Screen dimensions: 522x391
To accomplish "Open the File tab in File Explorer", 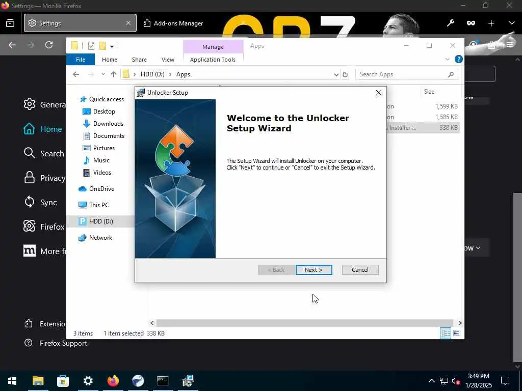I will 81,60.
